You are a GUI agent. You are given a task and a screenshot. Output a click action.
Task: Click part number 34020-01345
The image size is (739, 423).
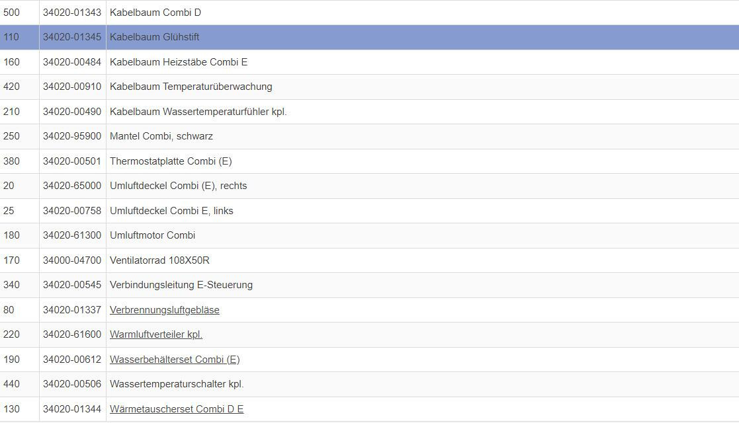click(x=72, y=38)
